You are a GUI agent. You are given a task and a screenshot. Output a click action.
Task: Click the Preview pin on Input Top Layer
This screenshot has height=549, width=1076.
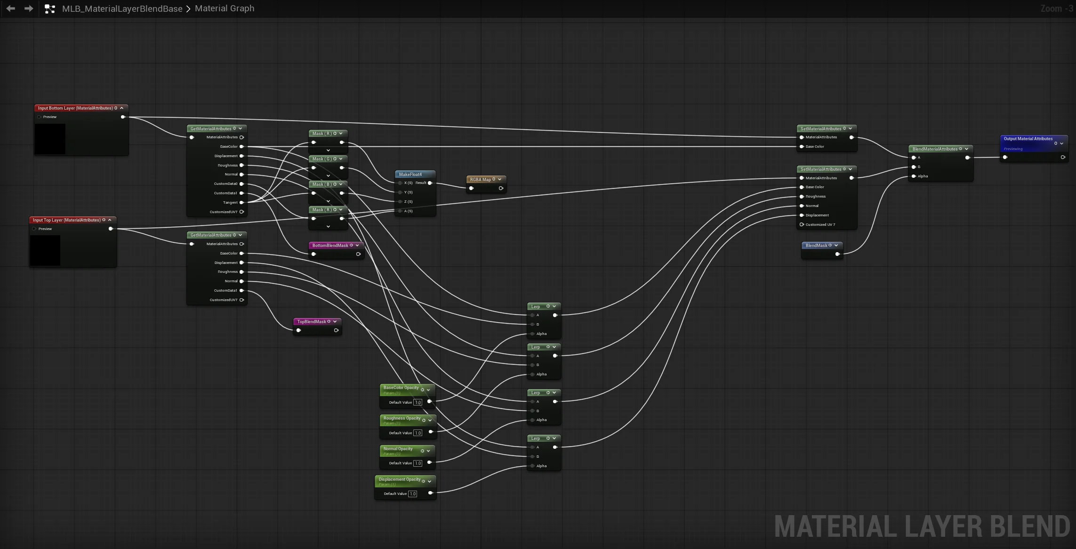pos(34,229)
